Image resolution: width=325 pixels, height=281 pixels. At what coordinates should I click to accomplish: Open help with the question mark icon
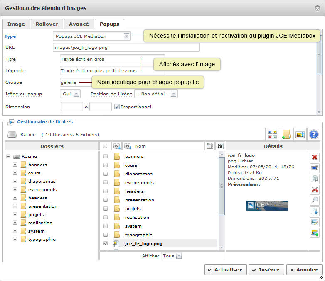(x=314, y=134)
